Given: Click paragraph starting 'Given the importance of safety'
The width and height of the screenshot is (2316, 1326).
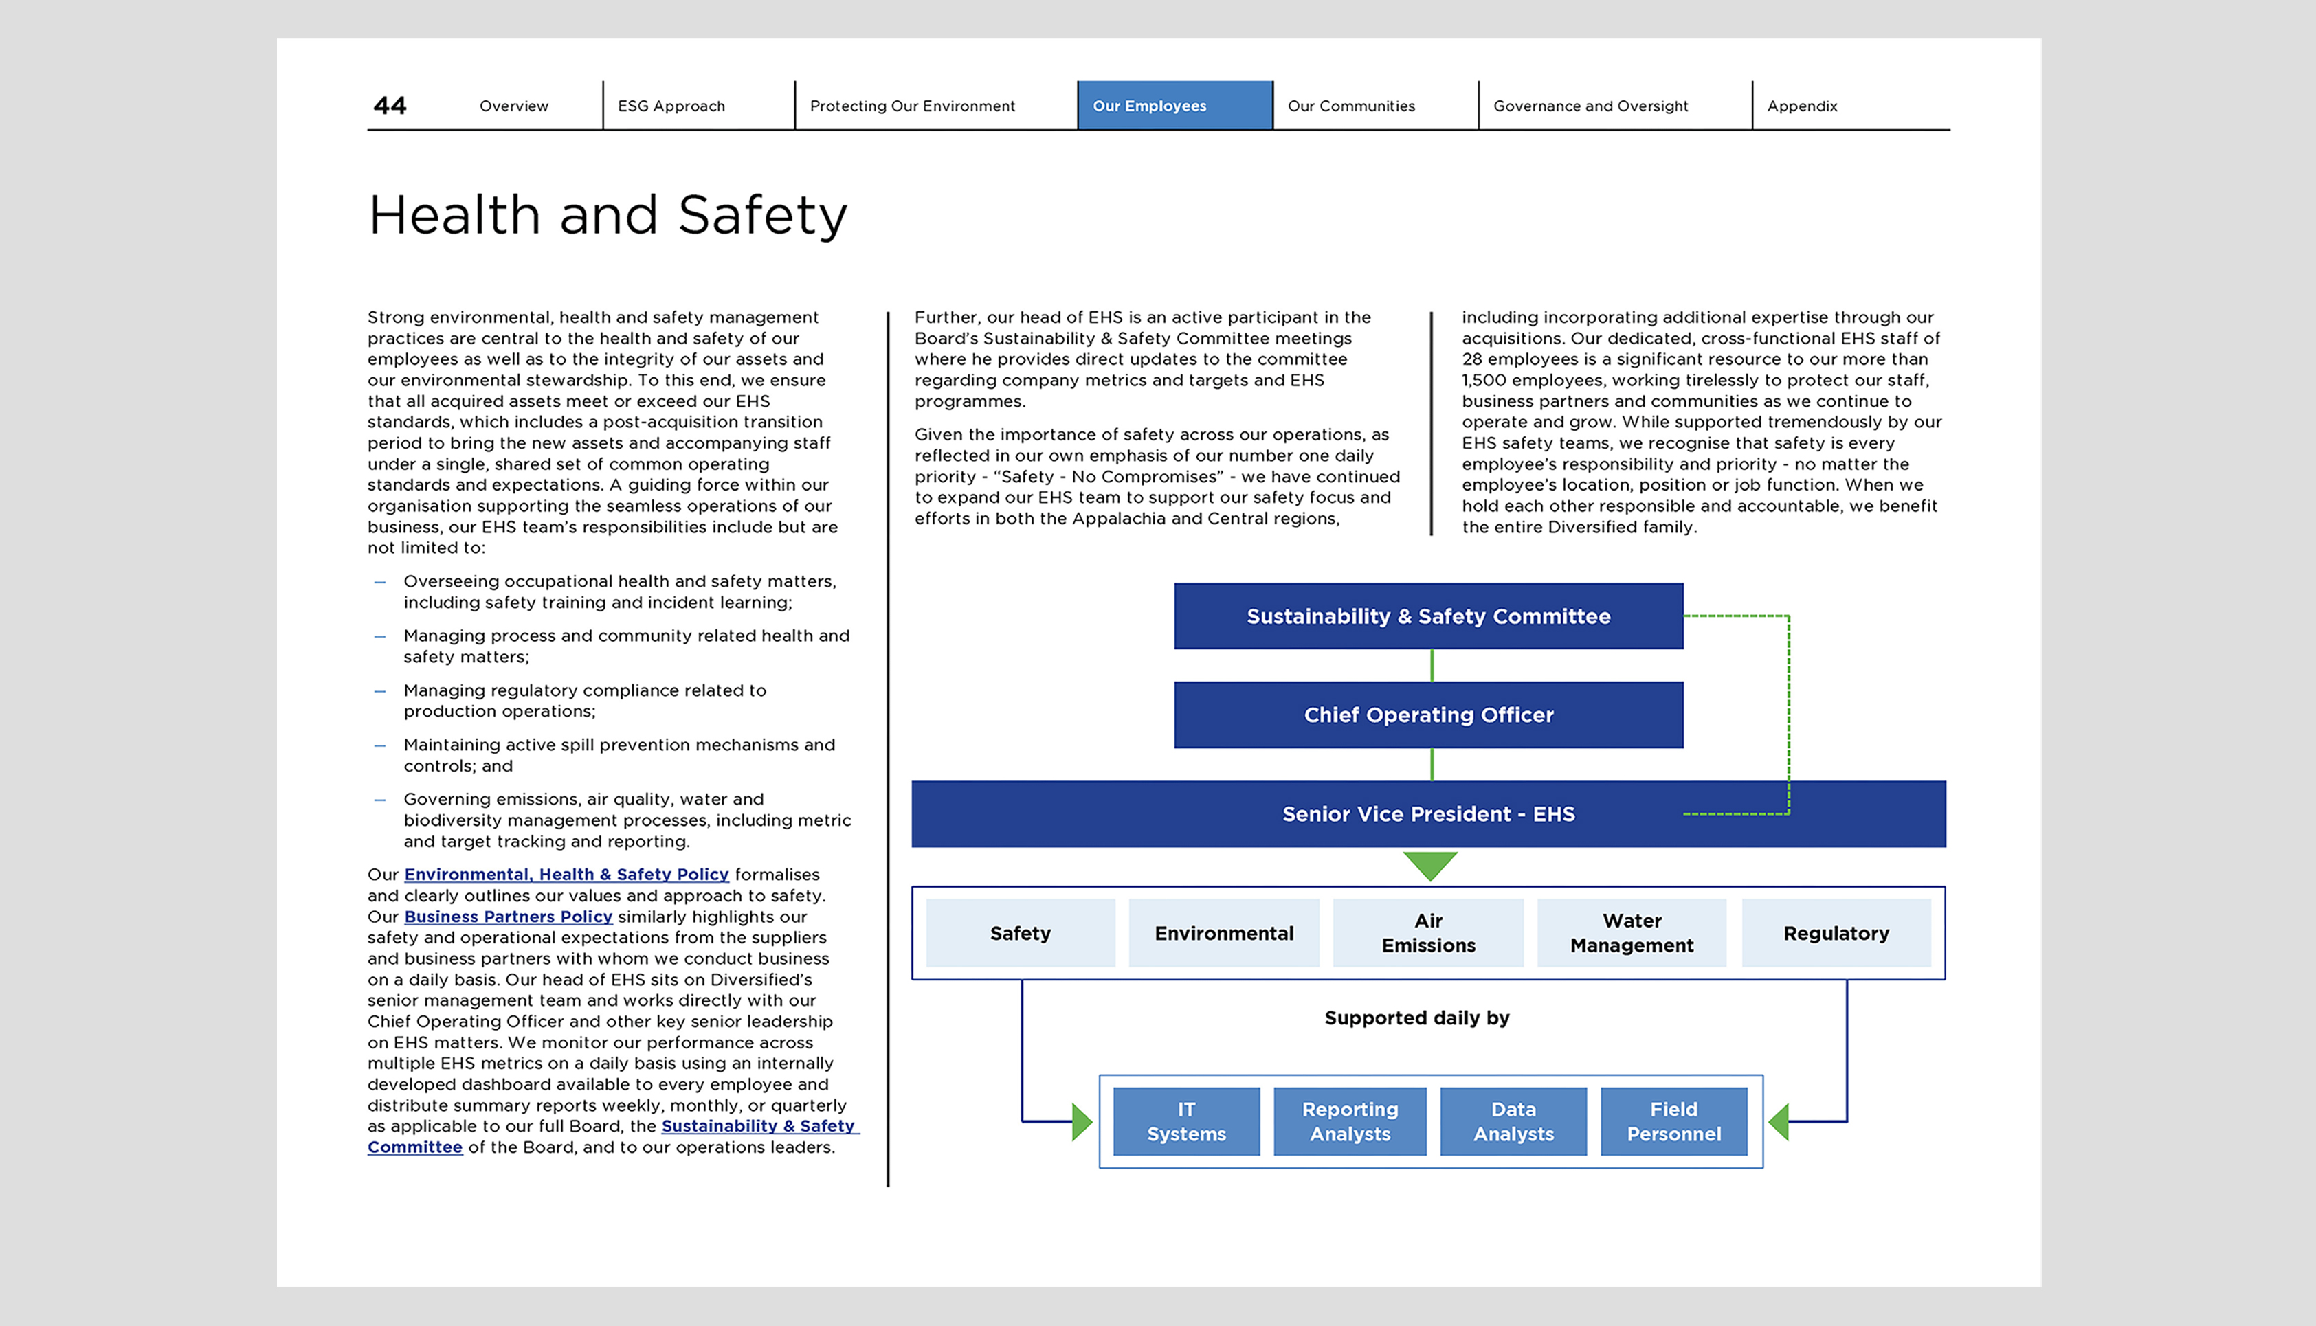Looking at the screenshot, I should (x=1157, y=476).
